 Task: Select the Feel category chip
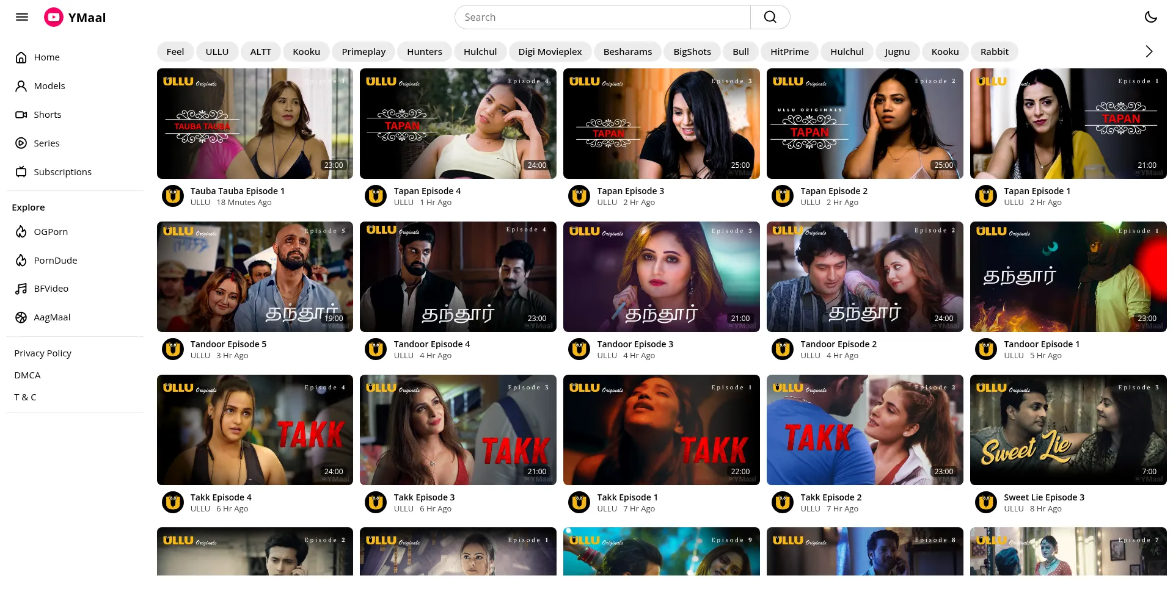[x=175, y=52]
